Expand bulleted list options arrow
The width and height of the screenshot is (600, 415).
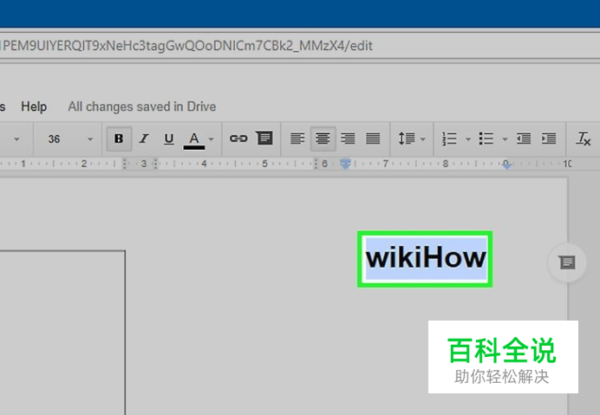[505, 139]
